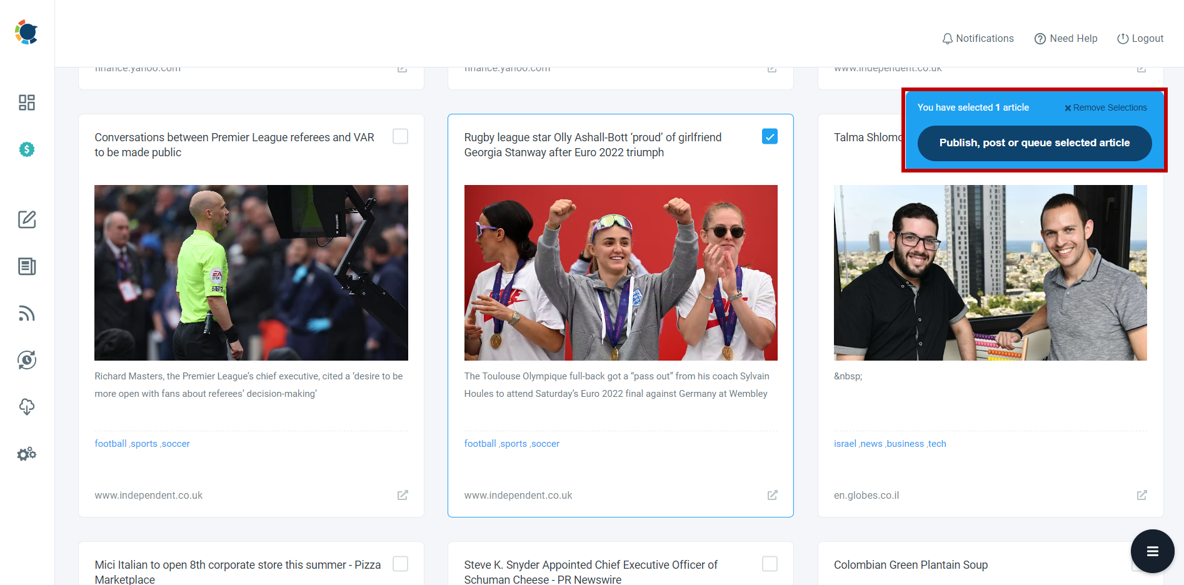Click the referee and VAR monitor photo

coord(251,272)
